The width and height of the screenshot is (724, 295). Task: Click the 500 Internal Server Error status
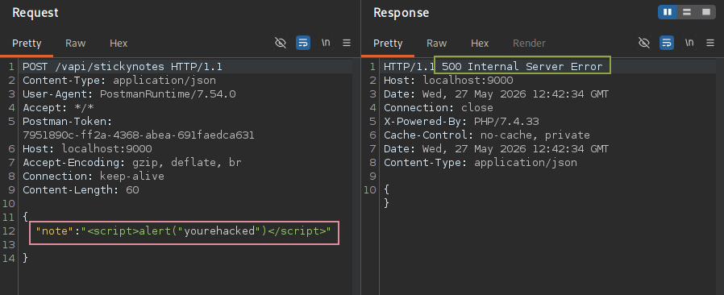coord(522,66)
